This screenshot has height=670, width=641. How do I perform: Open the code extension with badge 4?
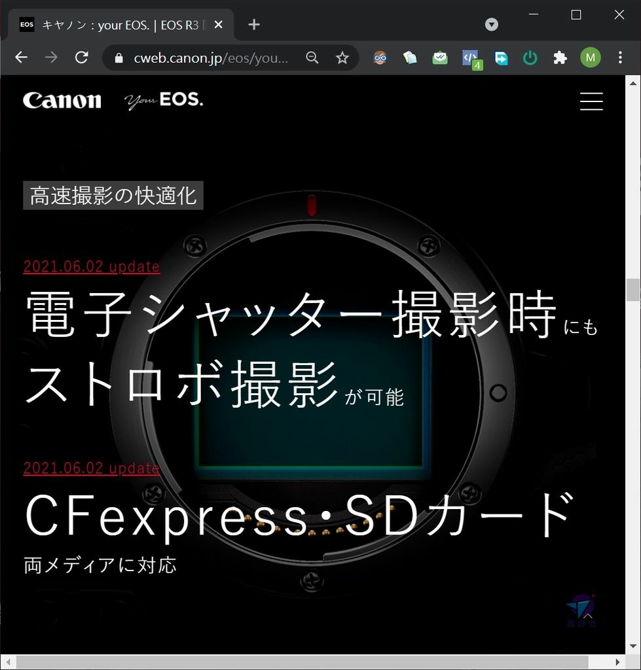[x=471, y=59]
